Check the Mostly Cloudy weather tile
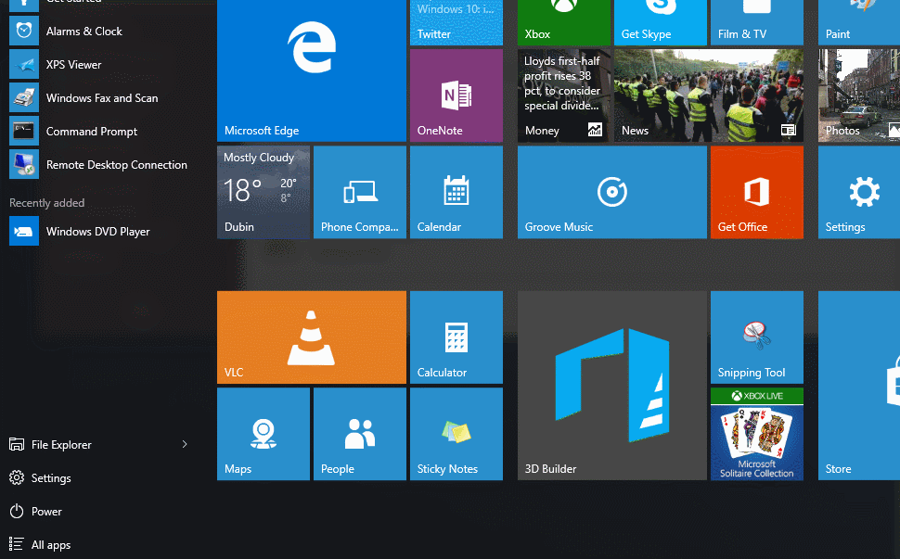 pos(263,192)
